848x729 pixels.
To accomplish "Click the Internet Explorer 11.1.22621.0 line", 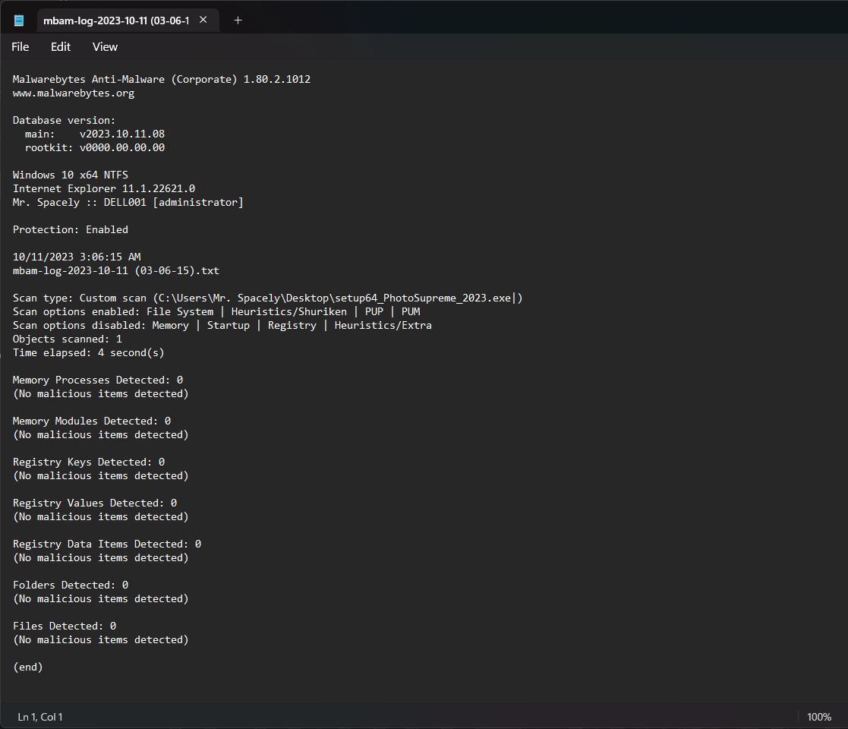I will 104,189.
